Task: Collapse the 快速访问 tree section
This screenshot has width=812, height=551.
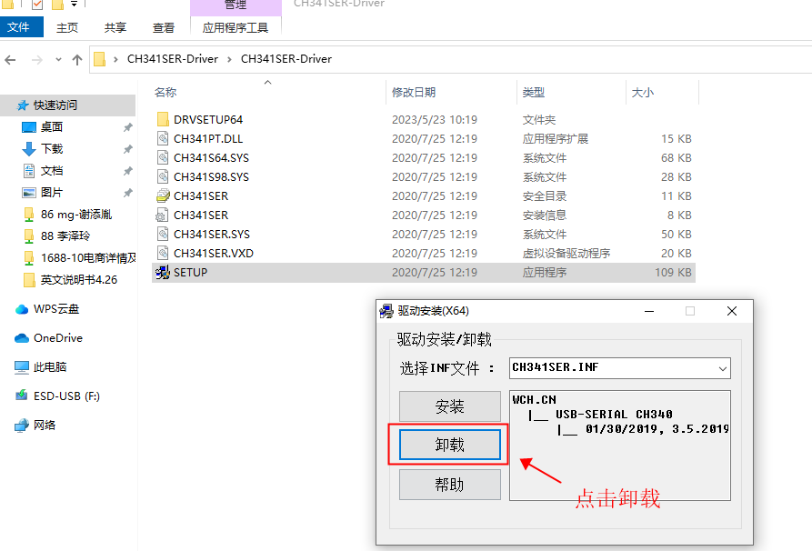Action: 7,105
